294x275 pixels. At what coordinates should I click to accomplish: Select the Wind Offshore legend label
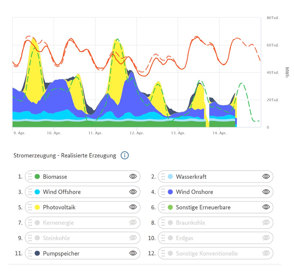click(x=62, y=192)
